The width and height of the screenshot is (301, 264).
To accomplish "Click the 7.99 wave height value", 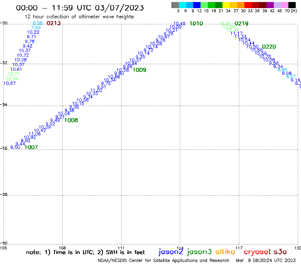I will click(36, 28).
